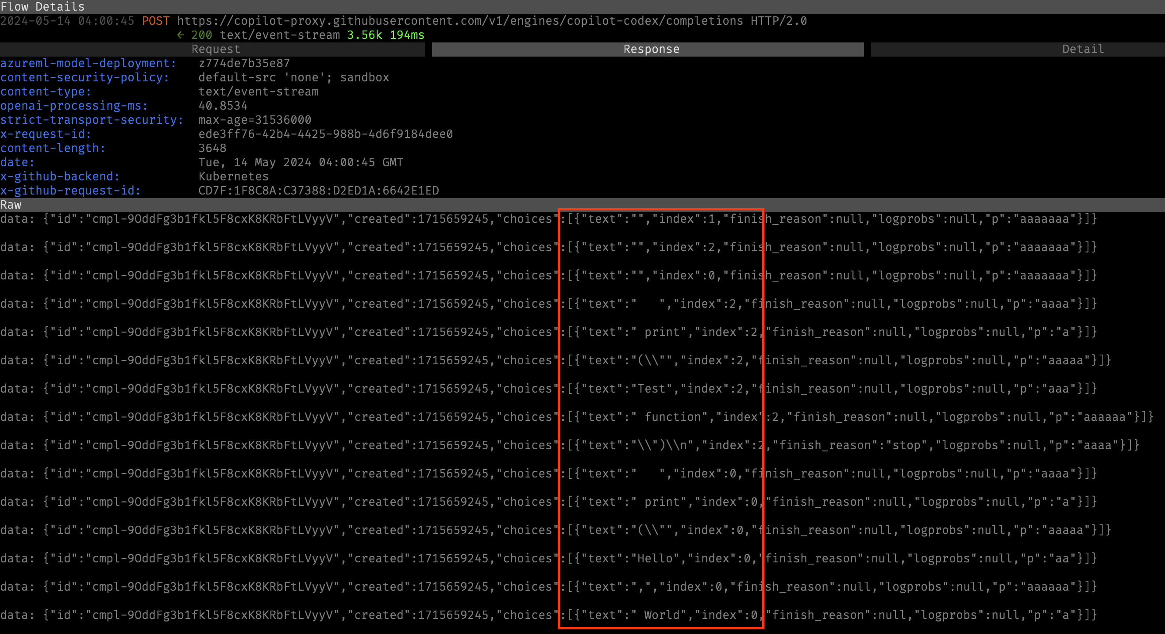Click the "(\\"" data line with index 2

[x=556, y=361]
